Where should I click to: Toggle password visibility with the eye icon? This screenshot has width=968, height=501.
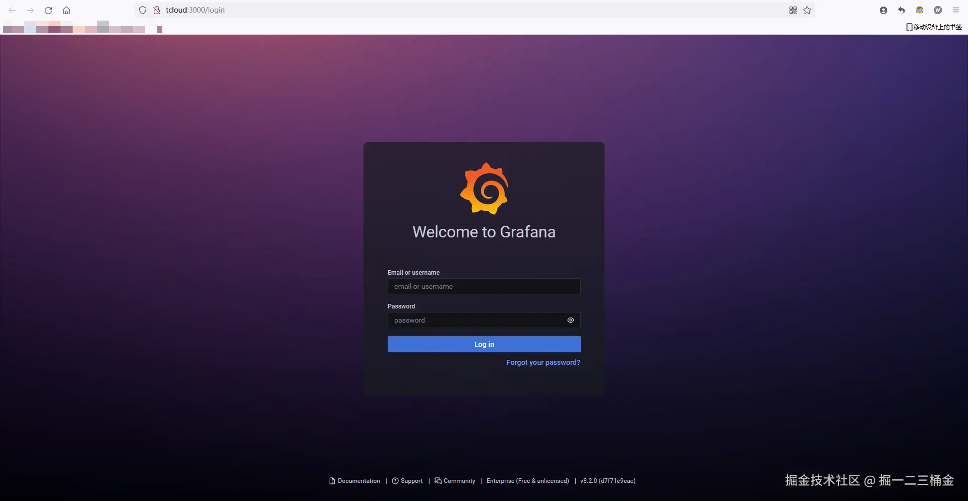pyautogui.click(x=571, y=320)
